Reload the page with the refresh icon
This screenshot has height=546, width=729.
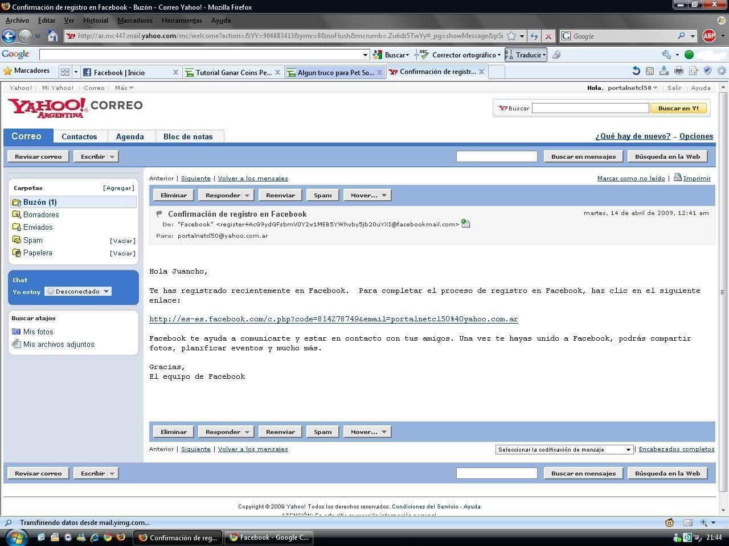[534, 36]
